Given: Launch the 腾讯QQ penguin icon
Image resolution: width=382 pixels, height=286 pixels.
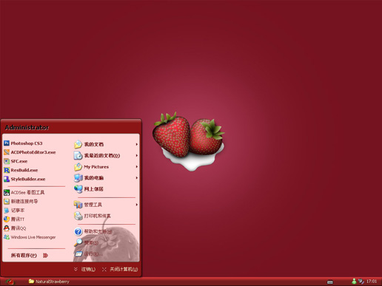Looking at the screenshot, I should (7, 228).
